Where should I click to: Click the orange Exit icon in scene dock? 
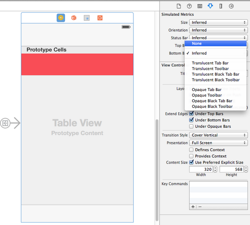point(100,18)
